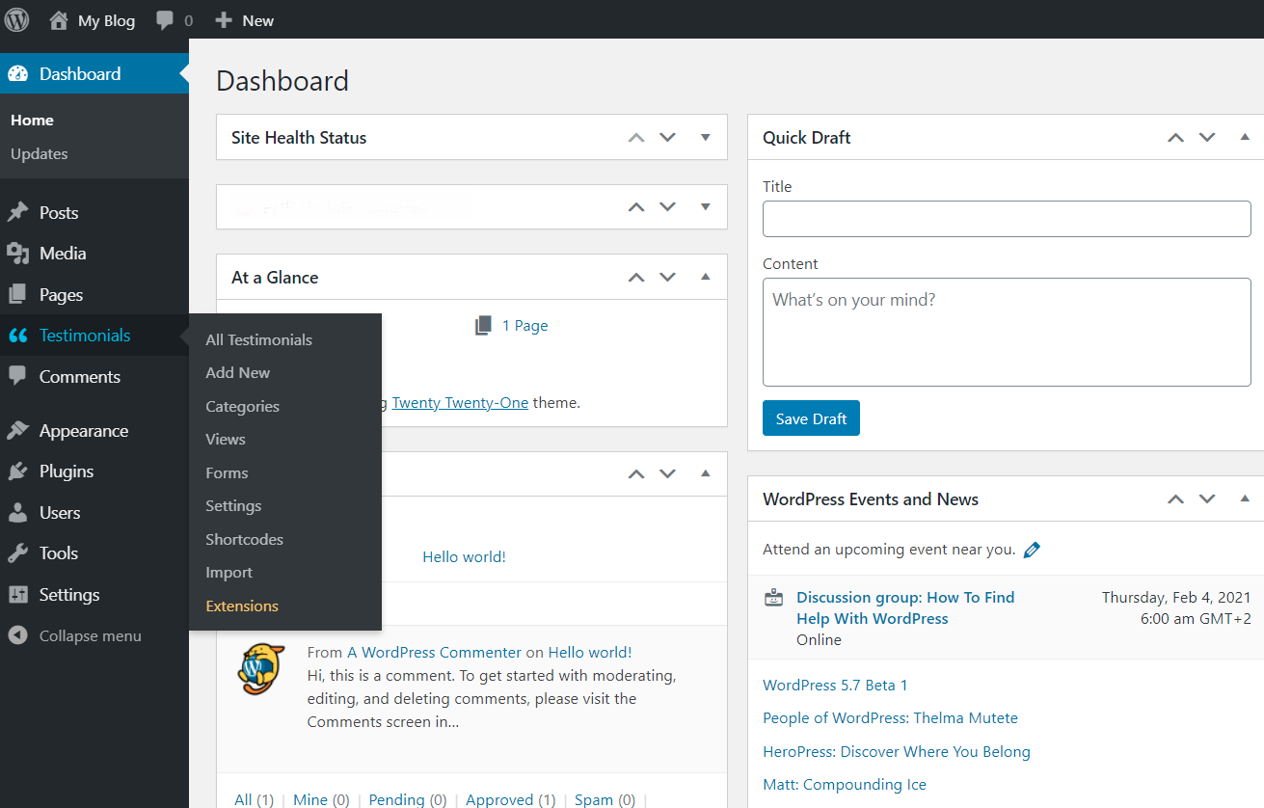Image resolution: width=1264 pixels, height=808 pixels.
Task: Click the Comments sidebar bubble icon
Action: click(x=17, y=376)
